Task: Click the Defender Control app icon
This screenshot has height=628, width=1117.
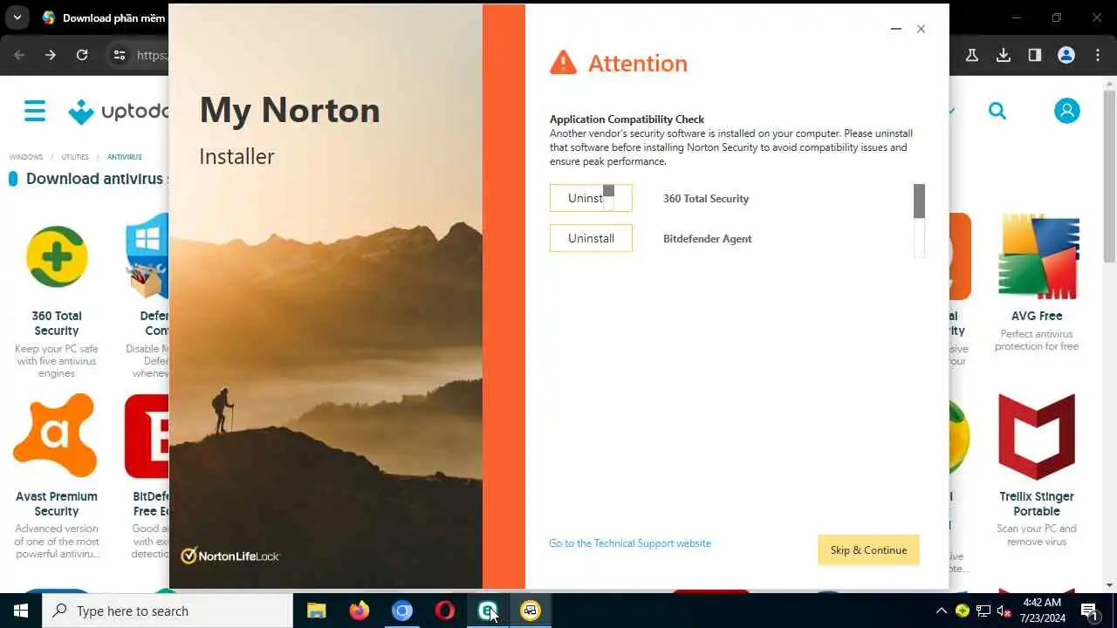Action: pyautogui.click(x=147, y=256)
